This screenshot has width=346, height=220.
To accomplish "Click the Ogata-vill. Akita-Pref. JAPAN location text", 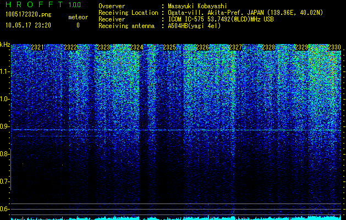I will 245,13.
